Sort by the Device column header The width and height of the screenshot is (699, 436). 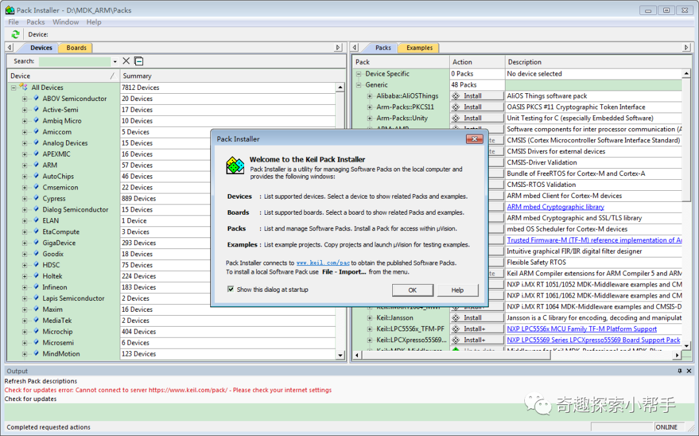pyautogui.click(x=63, y=76)
